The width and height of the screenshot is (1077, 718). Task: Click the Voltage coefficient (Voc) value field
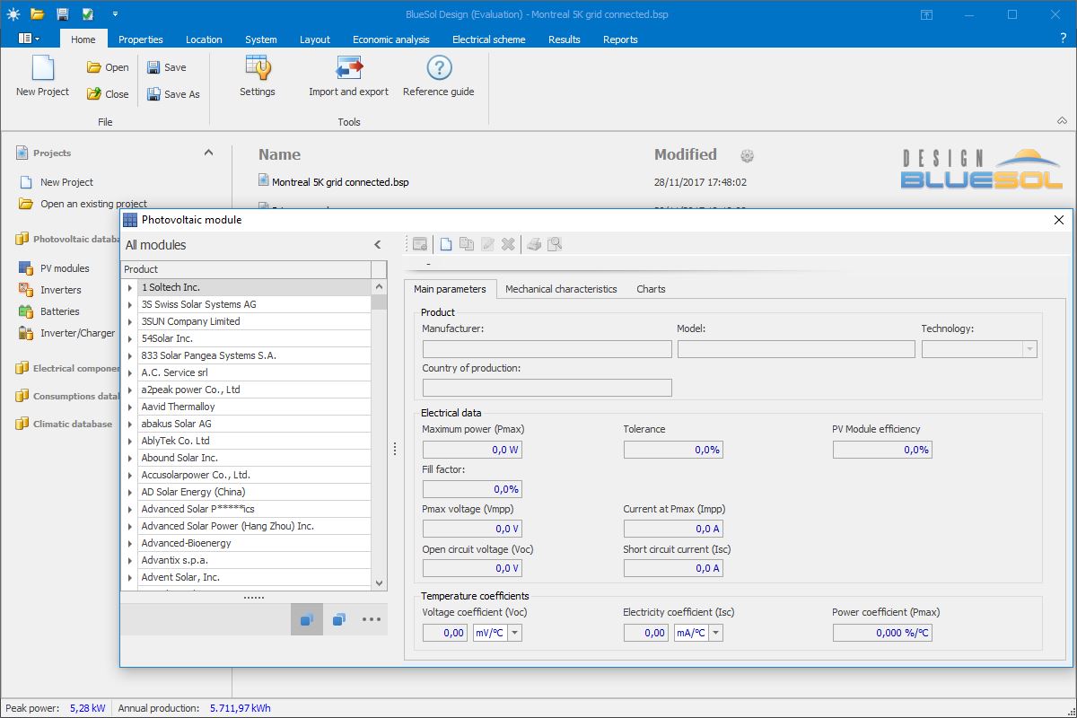click(x=445, y=633)
